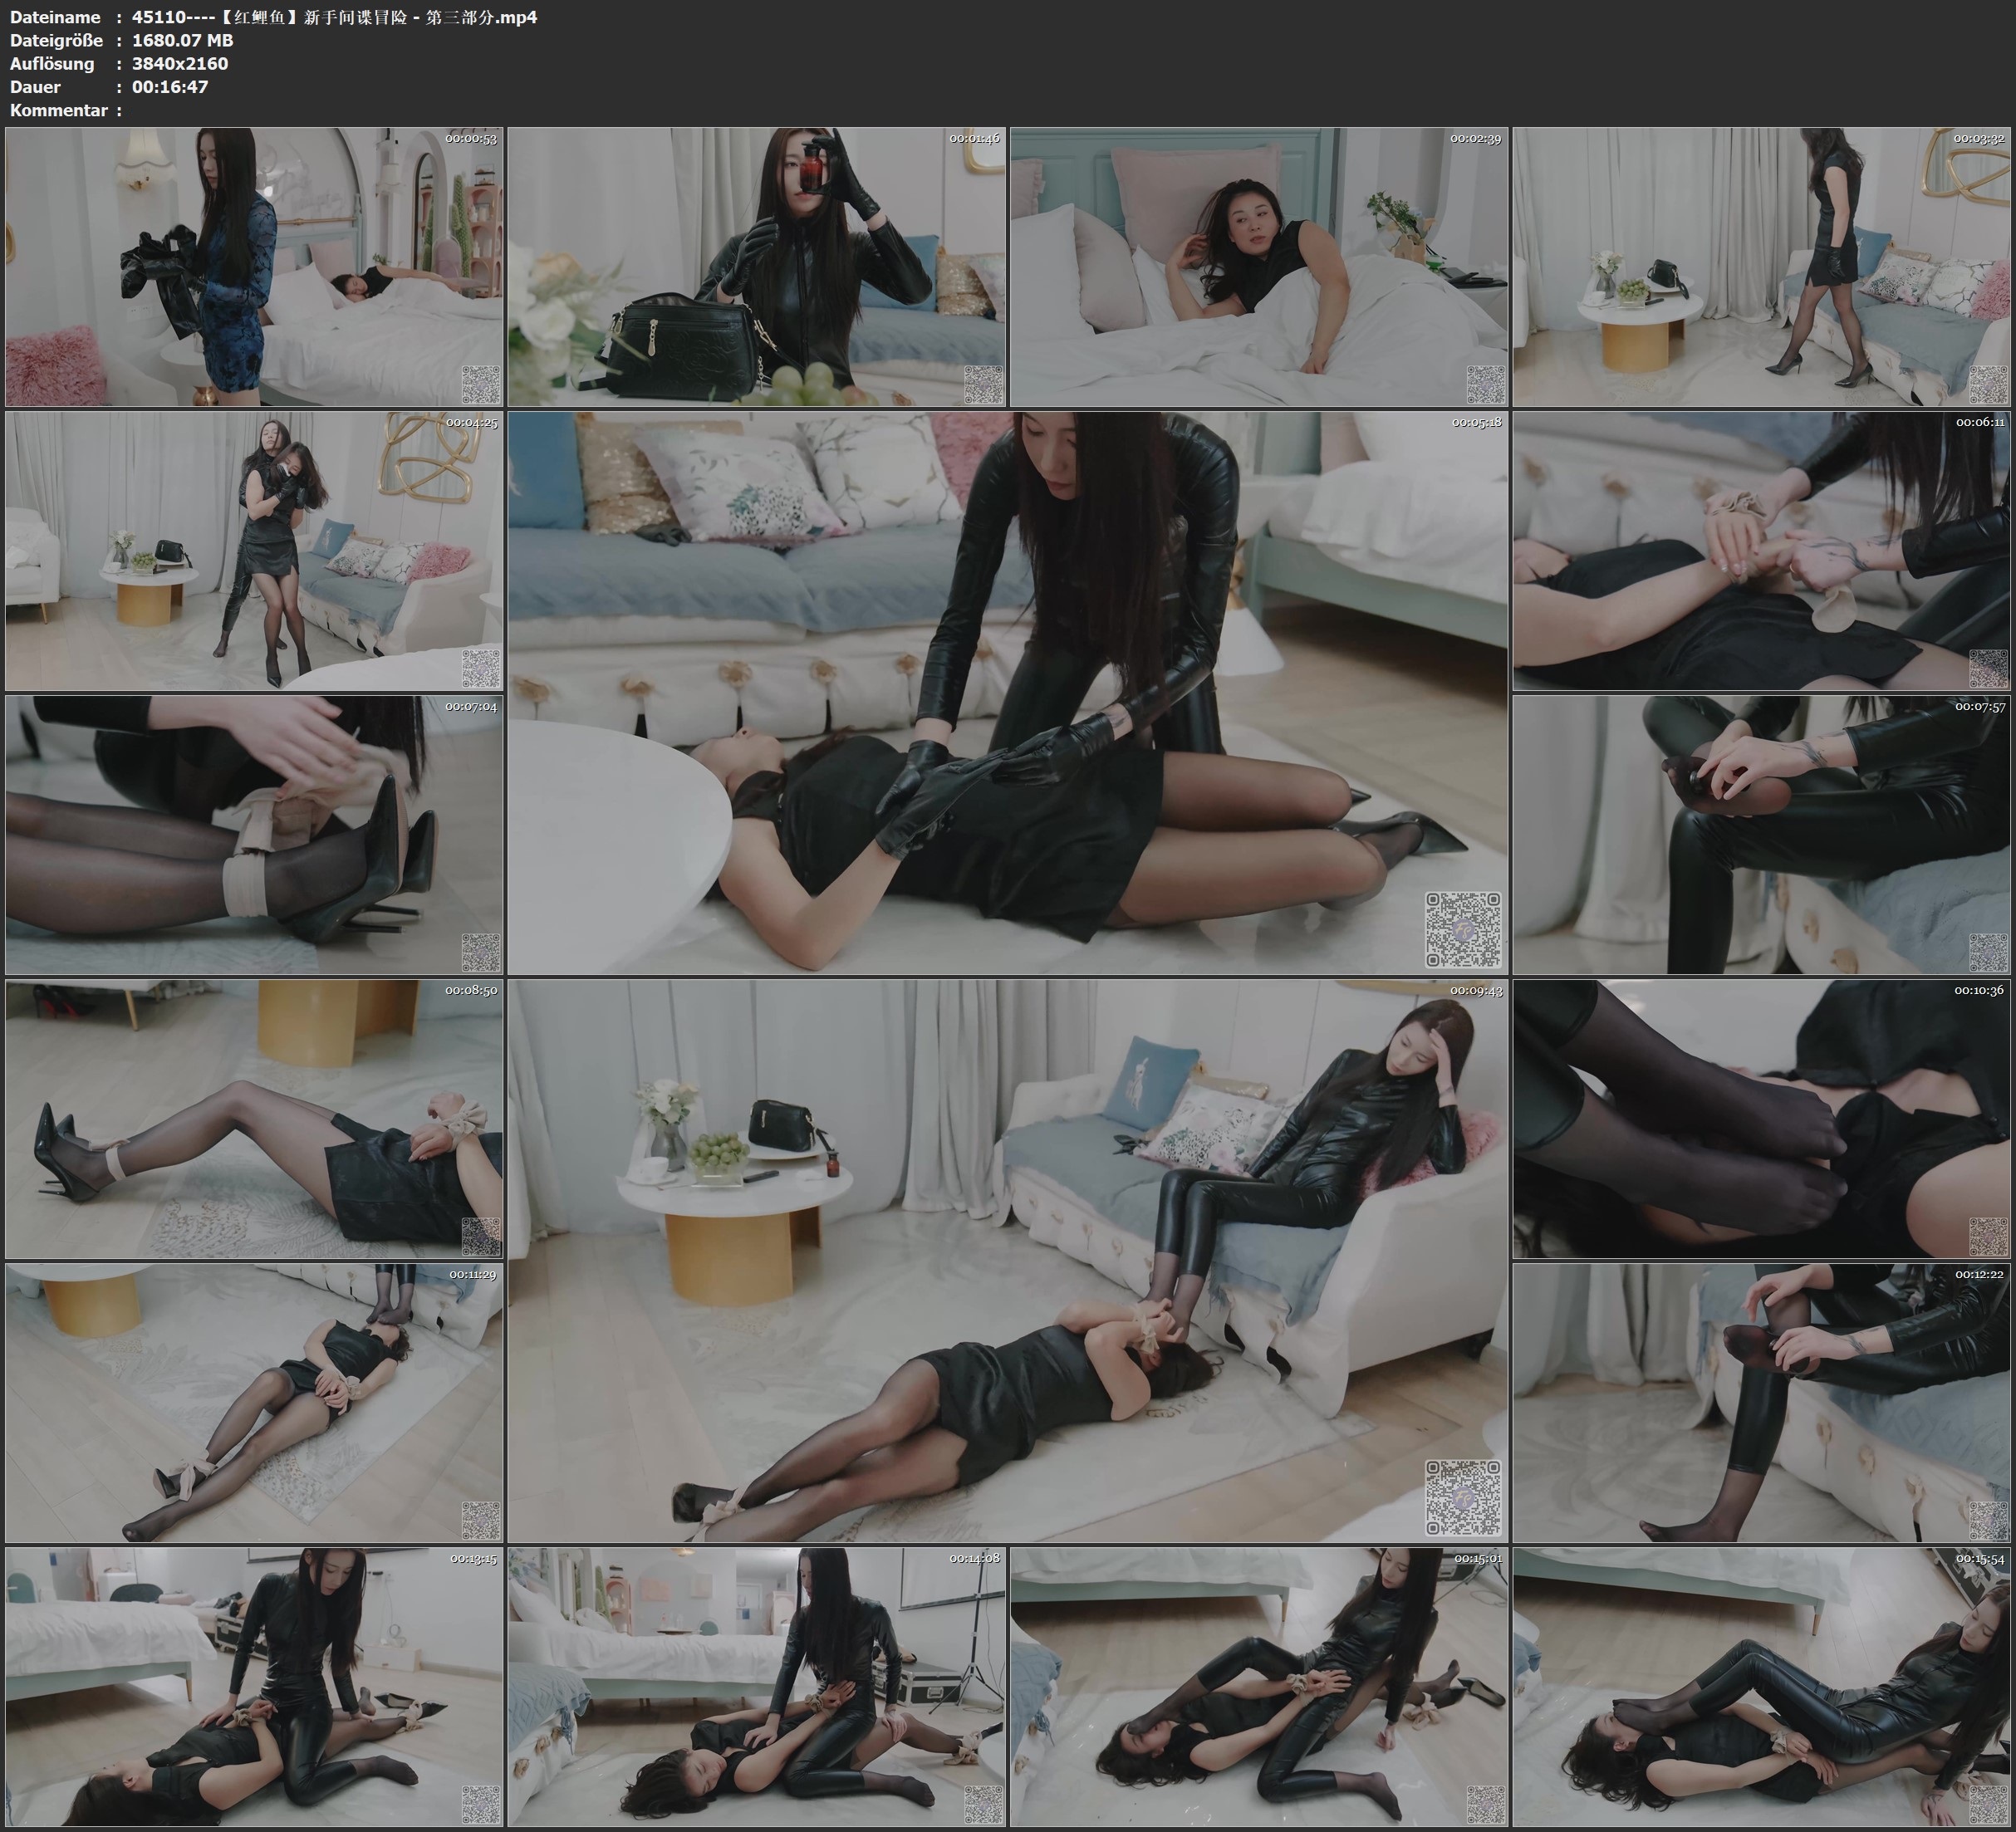Click the thumbnail timestamped 00:00:53
2016x1832 pixels.
pos(254,266)
